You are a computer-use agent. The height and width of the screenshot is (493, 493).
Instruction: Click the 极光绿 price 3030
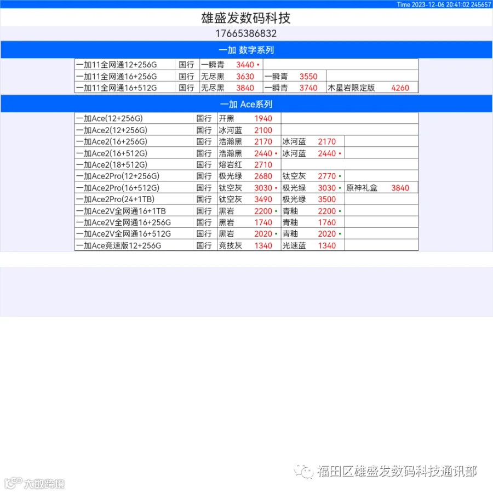327,188
